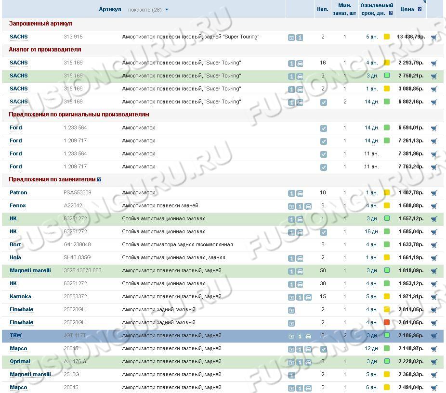Click green status square in Bort row
The width and height of the screenshot is (446, 393).
(387, 244)
